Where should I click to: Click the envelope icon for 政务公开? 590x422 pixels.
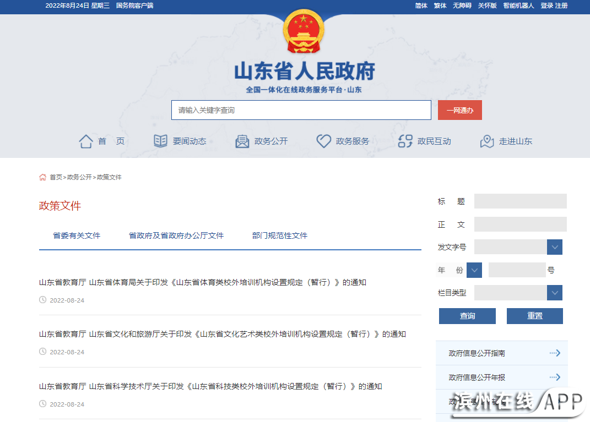coord(242,141)
